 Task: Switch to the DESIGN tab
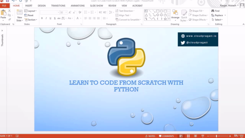point(42,6)
